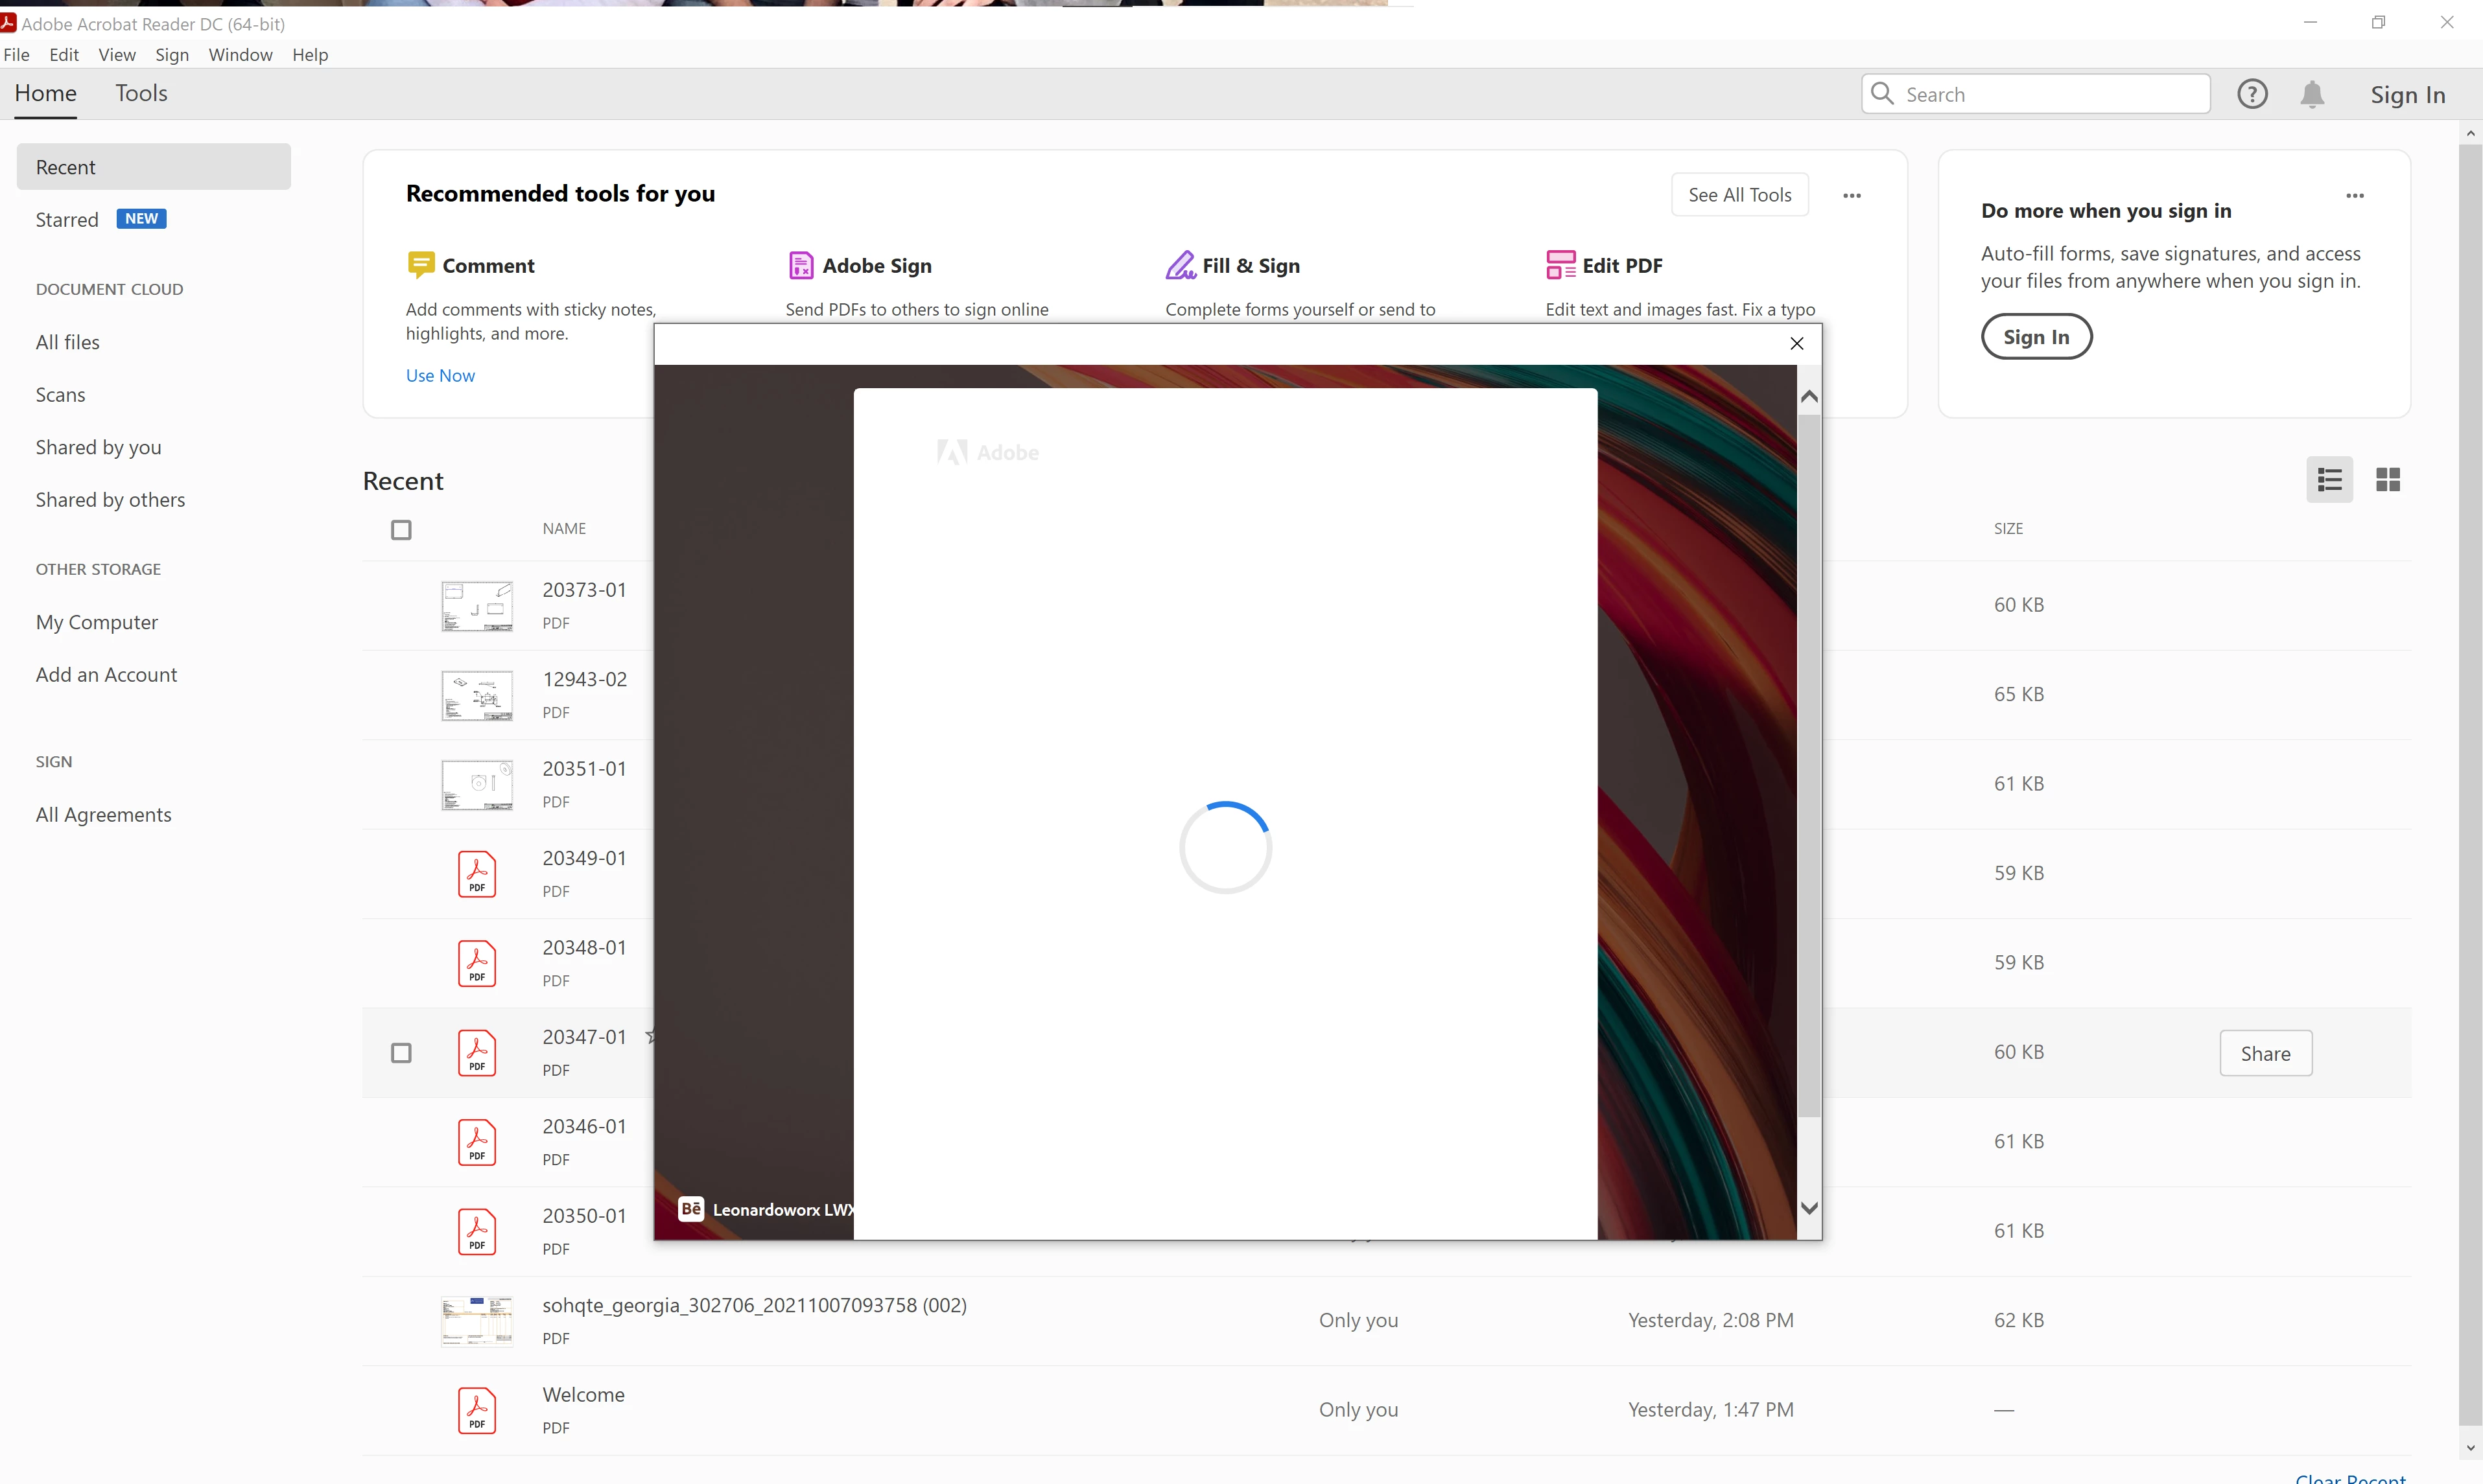Click the Adobe Sign tool icon
This screenshot has height=1484, width=2483.
(800, 265)
